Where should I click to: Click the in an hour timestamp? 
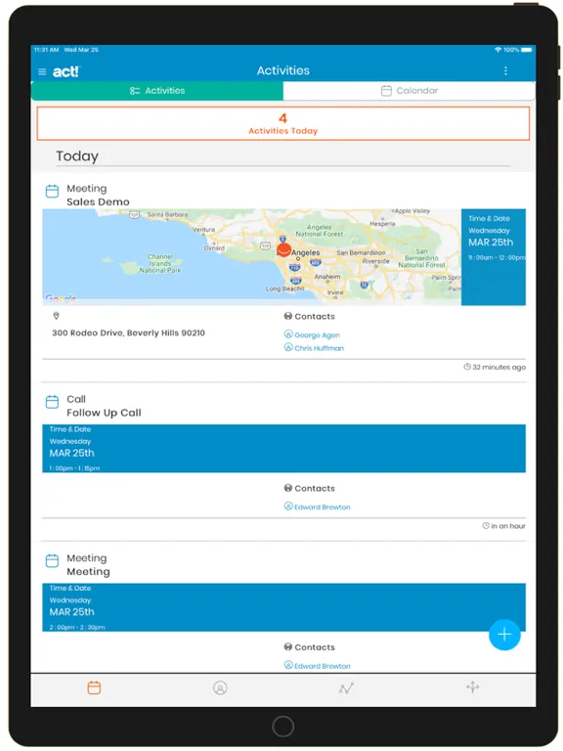pos(503,526)
